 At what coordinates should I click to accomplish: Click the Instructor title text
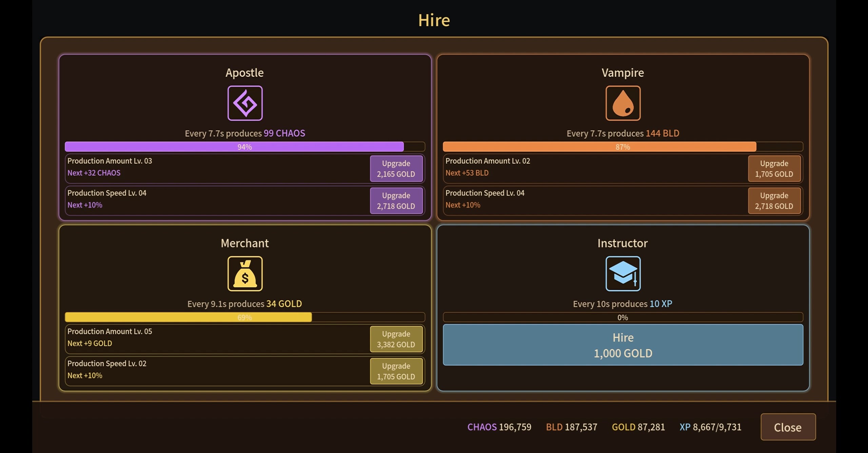click(623, 243)
